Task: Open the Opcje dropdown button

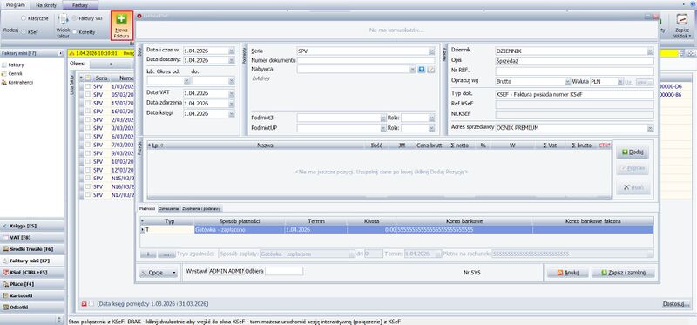Action: coord(158,273)
